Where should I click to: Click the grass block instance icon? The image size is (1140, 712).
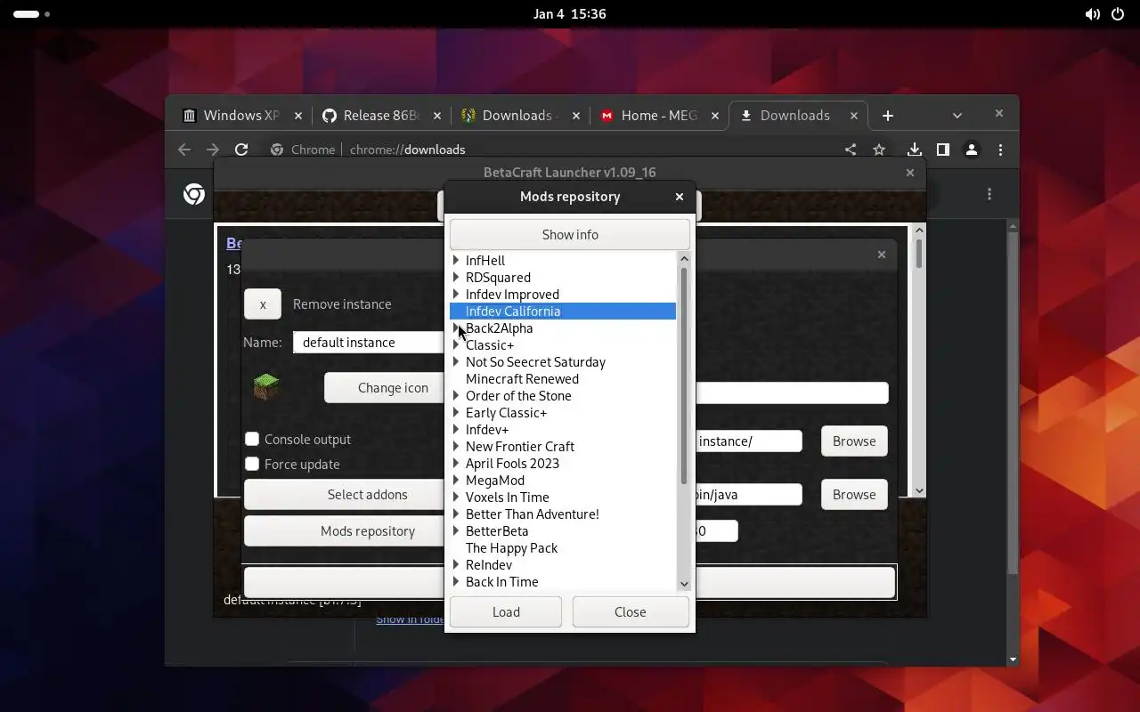[266, 387]
